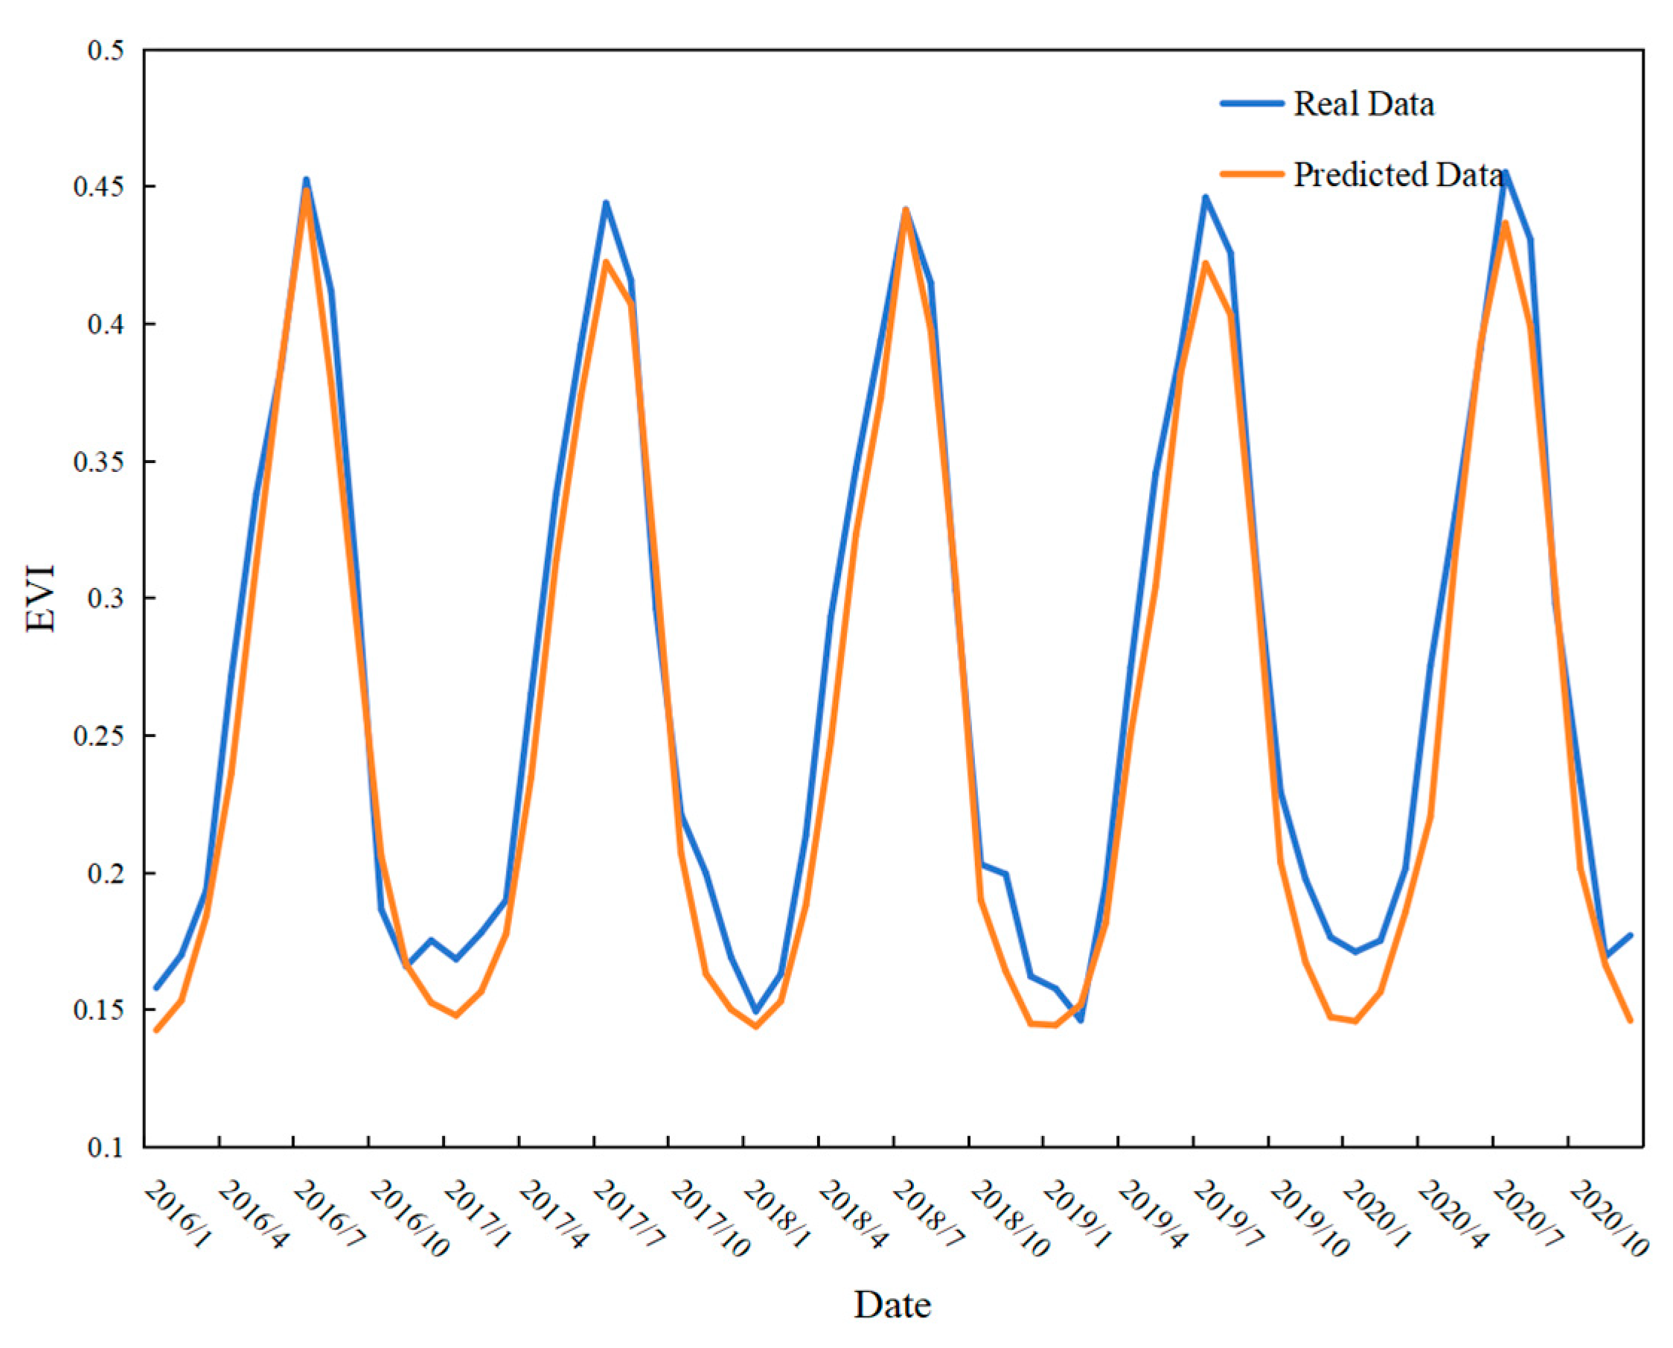Screen dimensions: 1673x1348
Task: Click the Date x-axis title
Action: tap(892, 1306)
